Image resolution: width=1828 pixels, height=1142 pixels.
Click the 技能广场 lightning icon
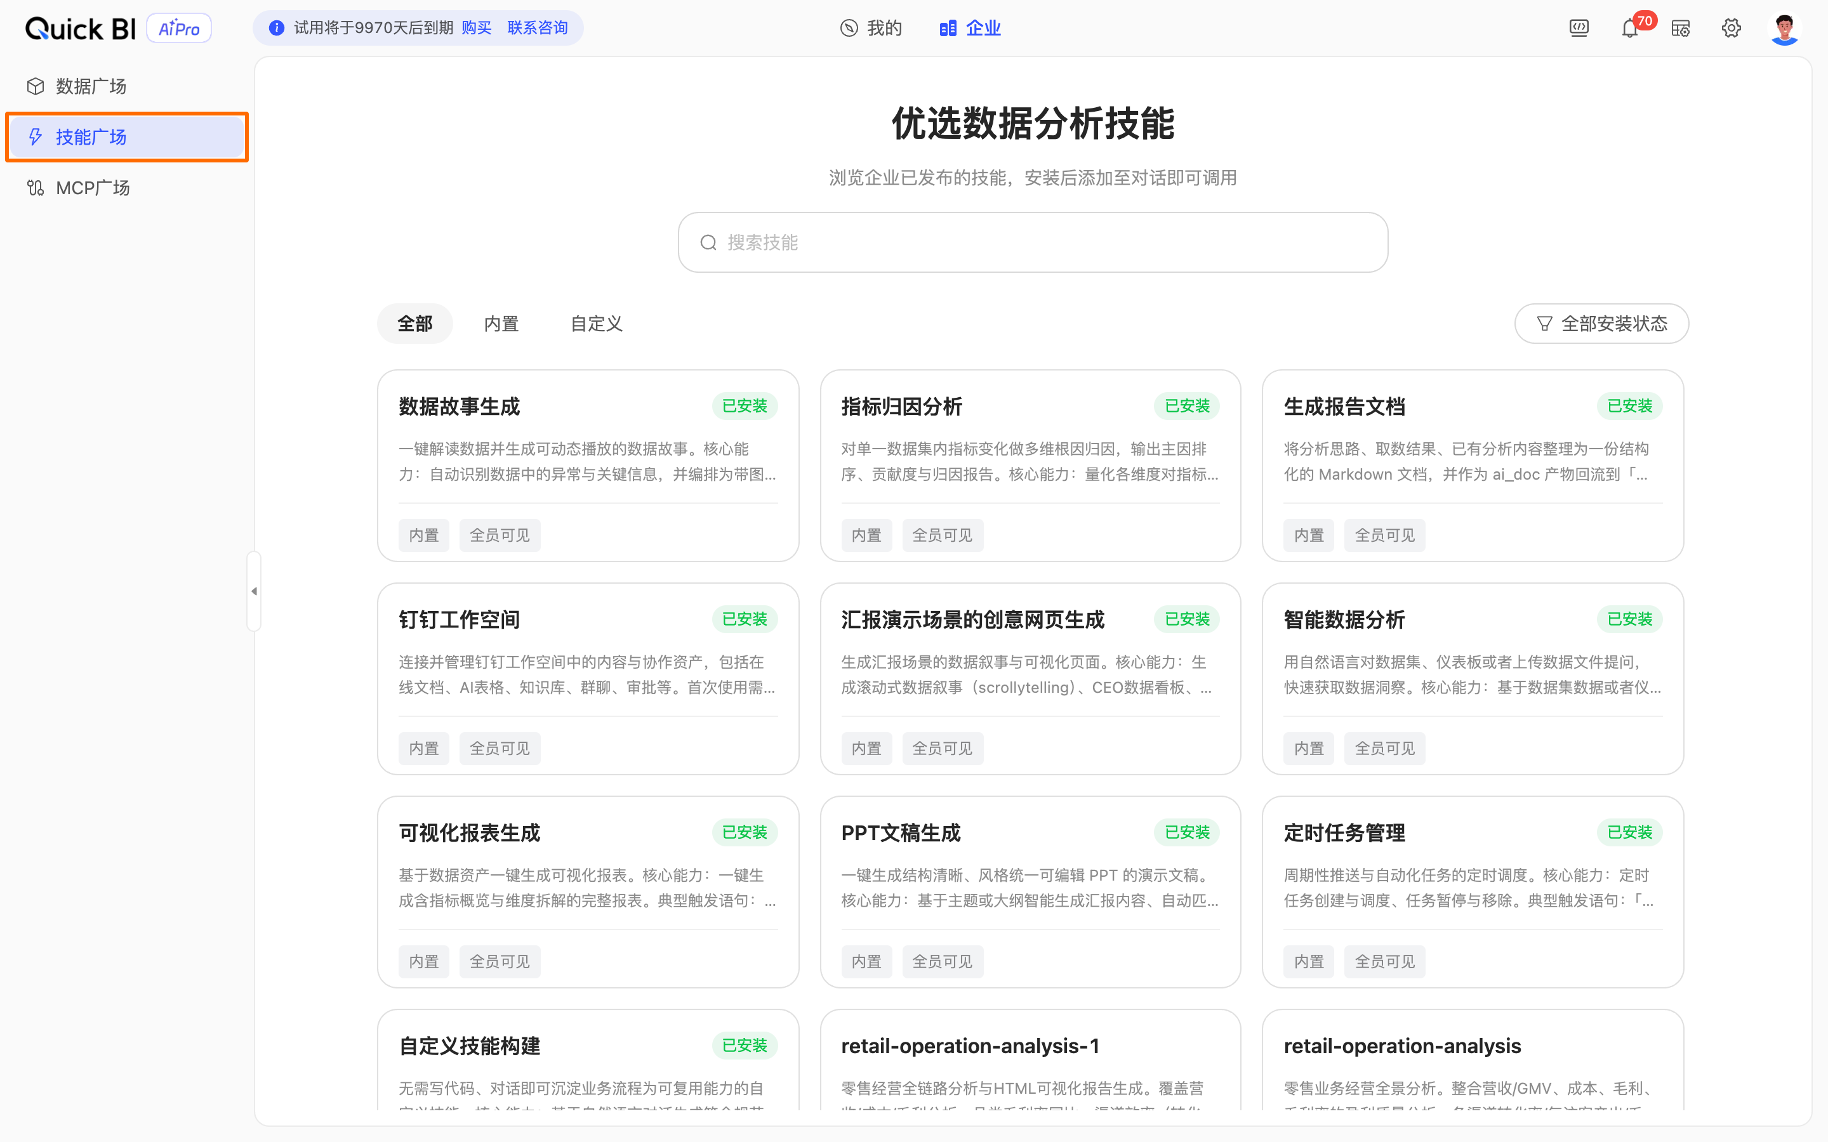tap(36, 136)
